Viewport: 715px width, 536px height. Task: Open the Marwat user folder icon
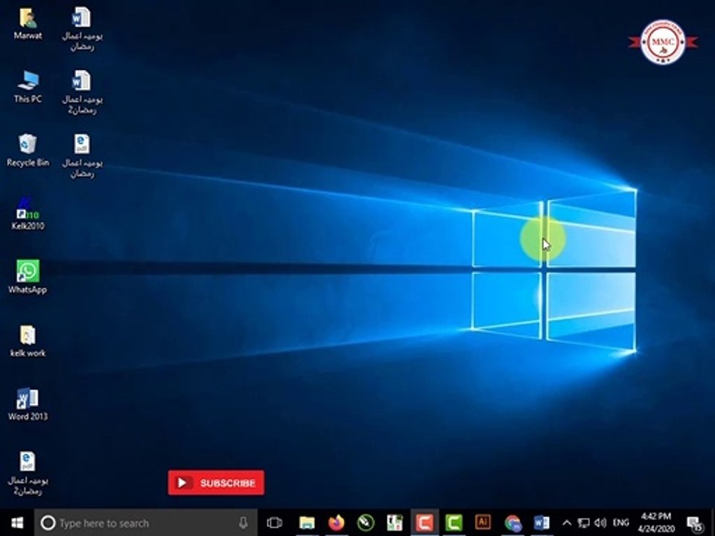(x=28, y=24)
